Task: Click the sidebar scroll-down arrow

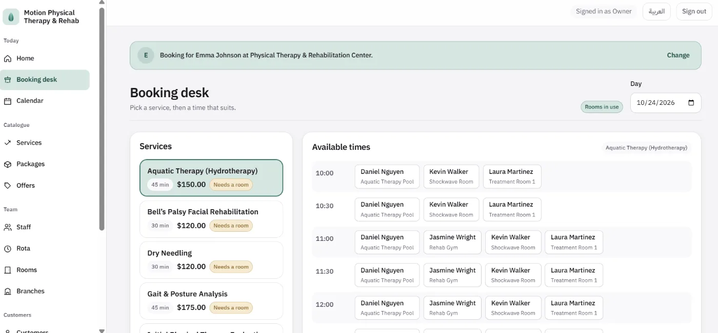Action: click(x=102, y=330)
